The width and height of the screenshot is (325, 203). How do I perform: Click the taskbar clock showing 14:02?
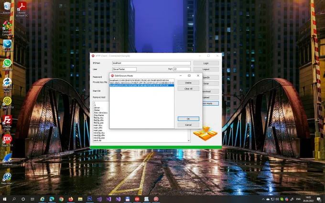pos(308,199)
